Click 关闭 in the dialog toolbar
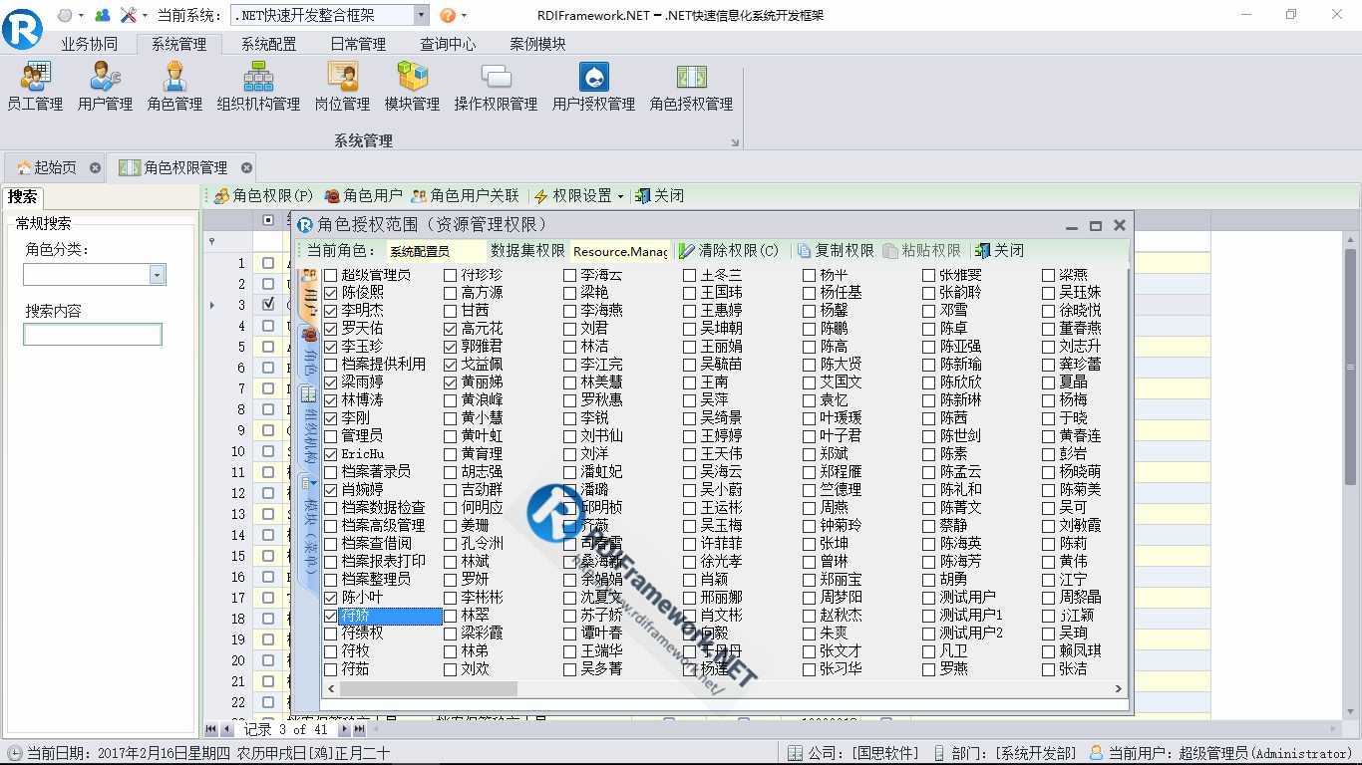 tap(999, 251)
